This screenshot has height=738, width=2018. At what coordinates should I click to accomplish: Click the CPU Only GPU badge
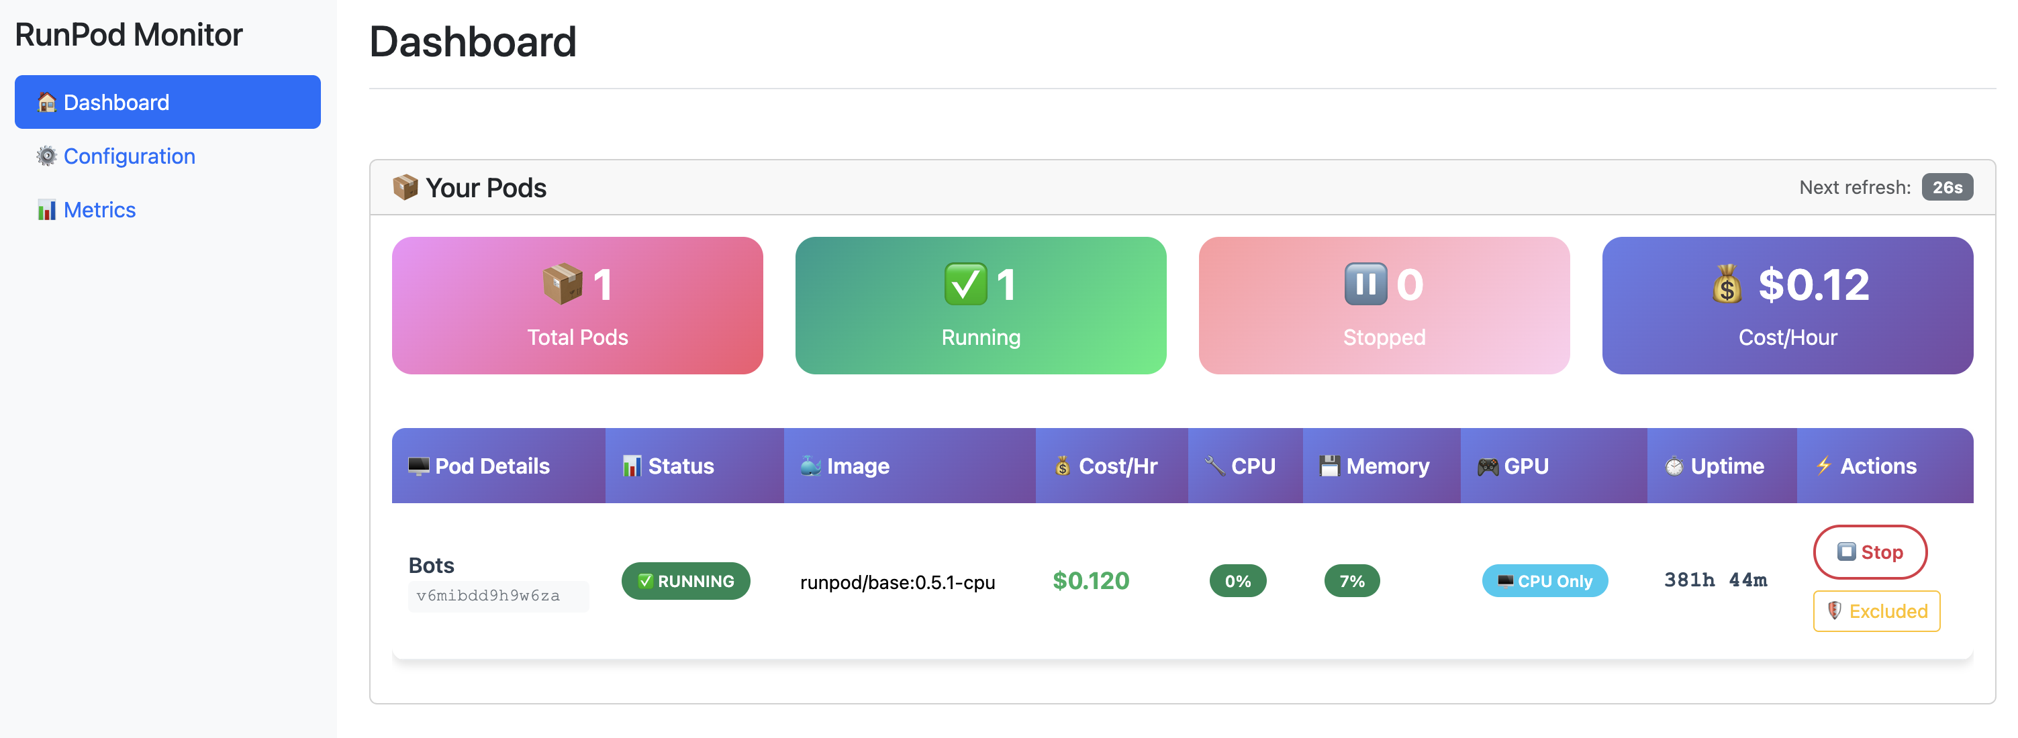[x=1544, y=582]
